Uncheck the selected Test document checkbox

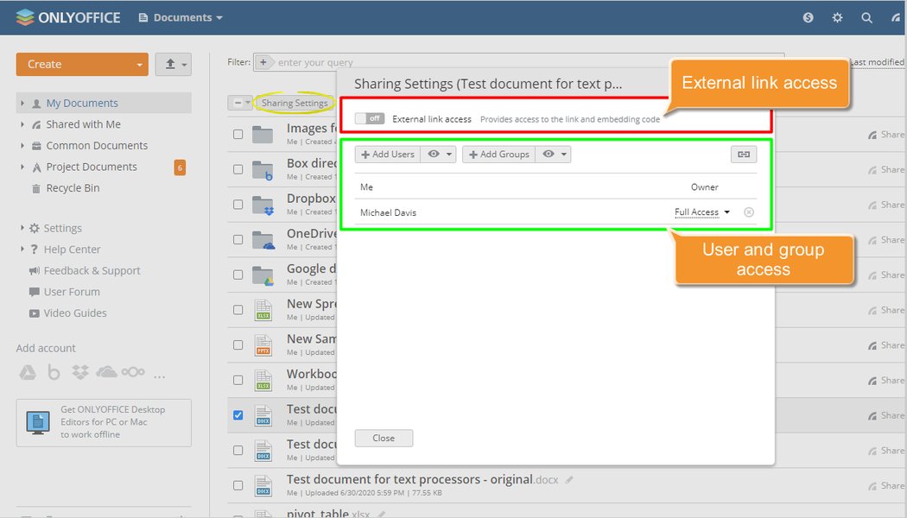(238, 415)
